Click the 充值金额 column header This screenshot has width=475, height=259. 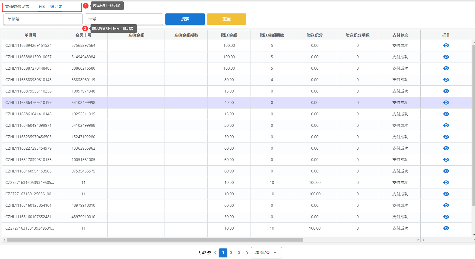(136, 35)
